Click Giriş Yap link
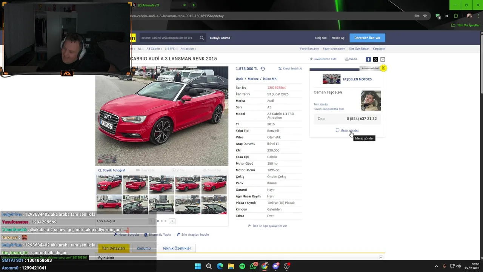483x272 pixels. pos(321,38)
